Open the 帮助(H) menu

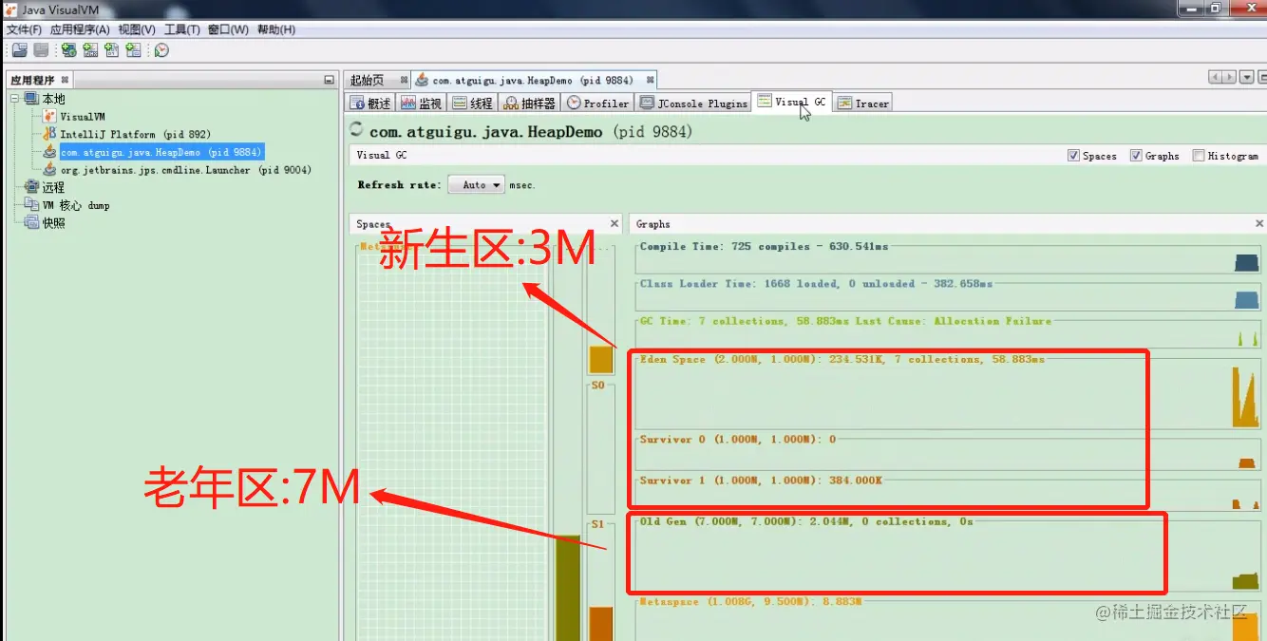275,29
